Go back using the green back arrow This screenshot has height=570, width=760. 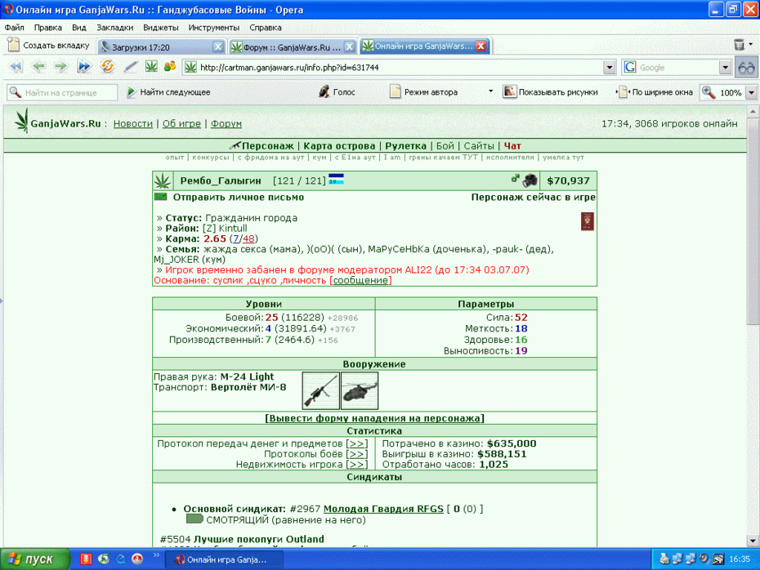38,67
